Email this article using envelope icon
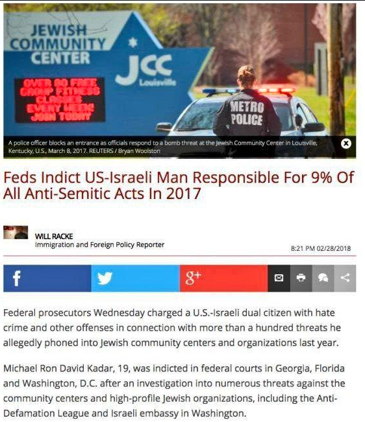 pos(279,278)
